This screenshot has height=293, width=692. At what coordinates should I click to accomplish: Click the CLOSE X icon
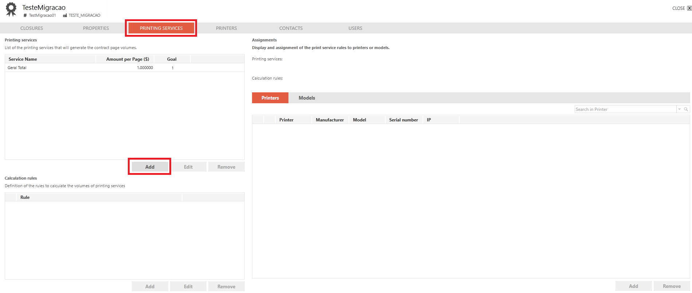tap(689, 8)
